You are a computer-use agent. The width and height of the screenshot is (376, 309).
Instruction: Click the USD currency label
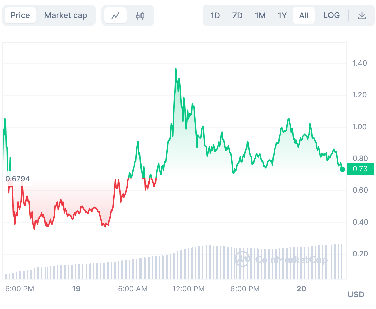(356, 294)
